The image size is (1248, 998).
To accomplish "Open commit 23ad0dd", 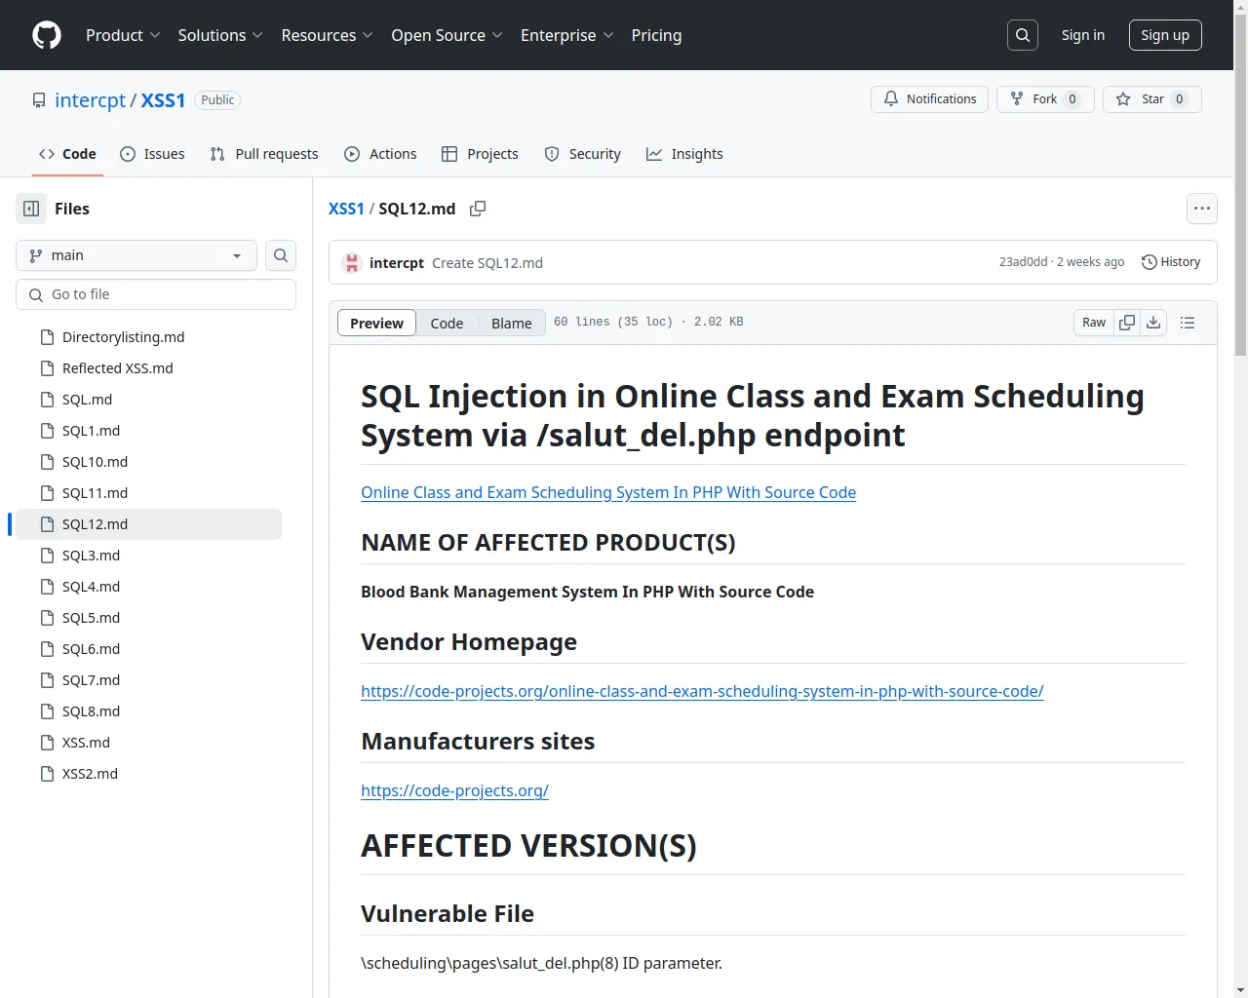I will 1023,262.
